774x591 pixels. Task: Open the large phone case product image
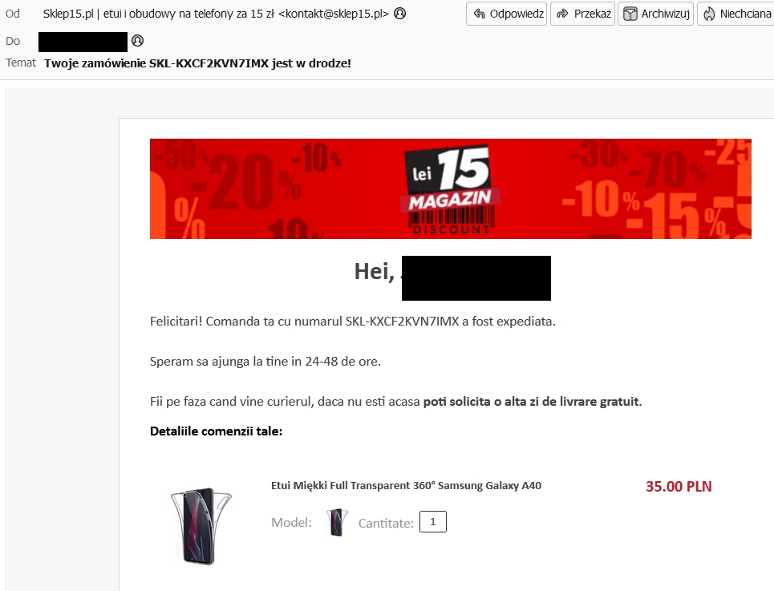pyautogui.click(x=201, y=526)
